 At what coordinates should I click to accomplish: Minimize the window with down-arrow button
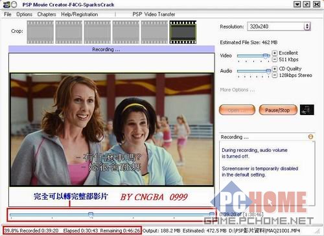point(297,5)
